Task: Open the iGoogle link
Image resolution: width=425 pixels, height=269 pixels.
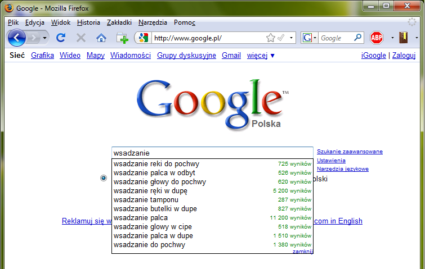Action: [x=374, y=56]
